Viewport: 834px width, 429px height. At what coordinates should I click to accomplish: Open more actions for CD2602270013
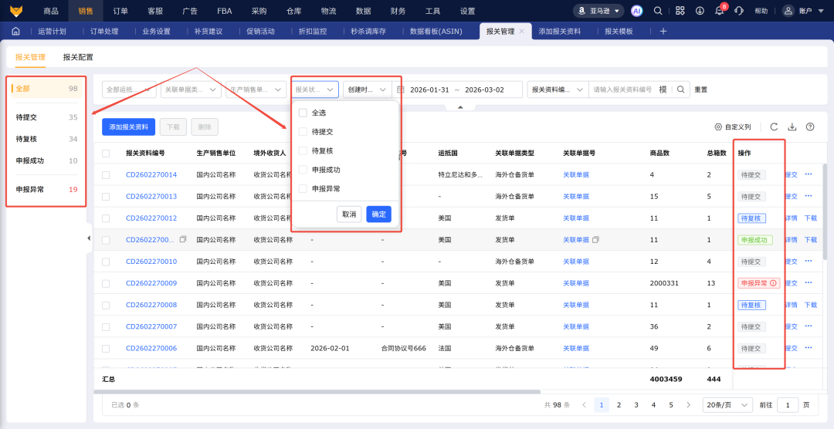pos(809,196)
